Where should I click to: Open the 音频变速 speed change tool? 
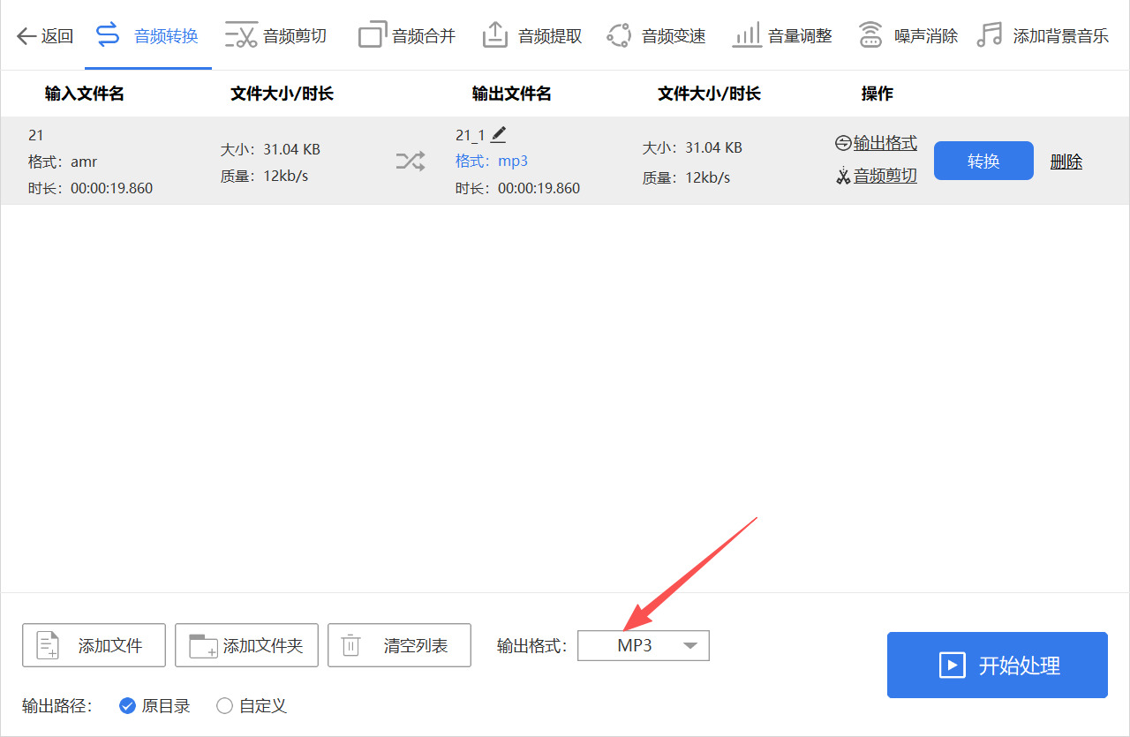click(x=656, y=35)
